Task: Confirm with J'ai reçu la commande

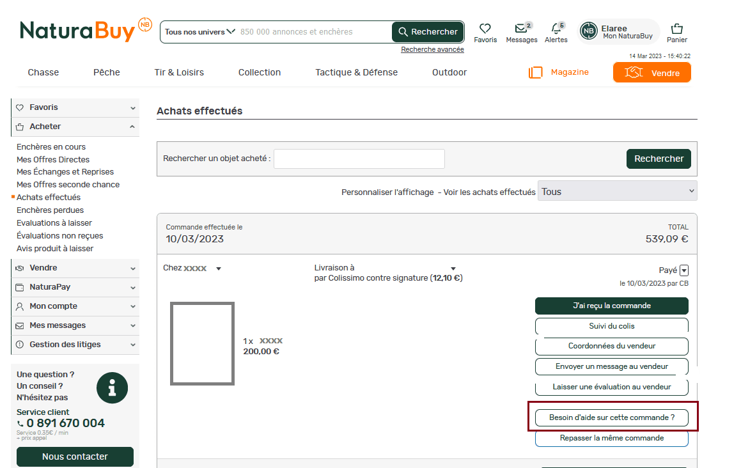Action: point(611,306)
